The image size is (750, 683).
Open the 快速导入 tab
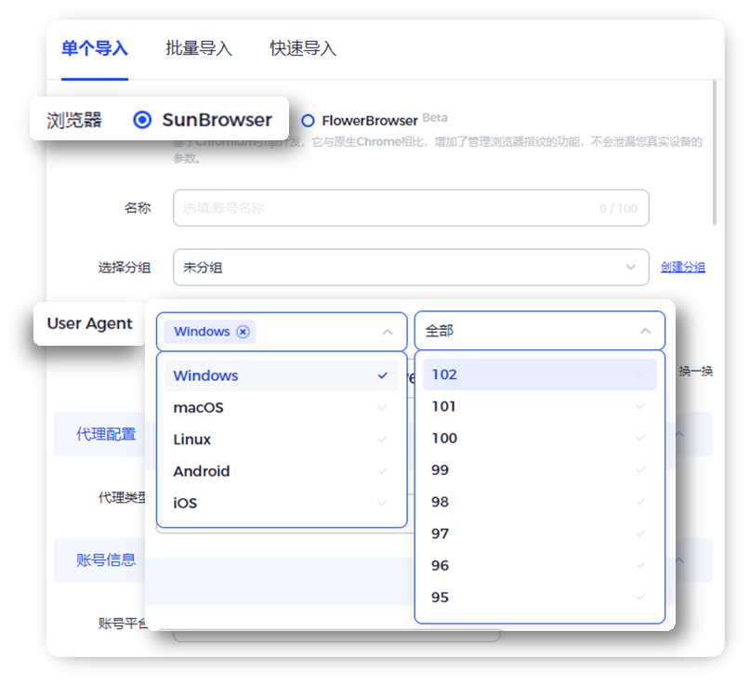coord(303,48)
